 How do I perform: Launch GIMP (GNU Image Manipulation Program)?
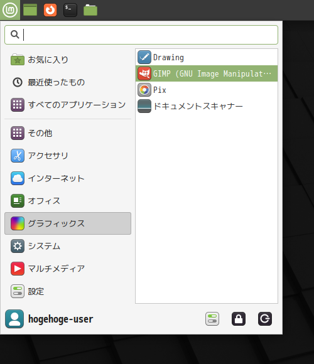coord(207,73)
